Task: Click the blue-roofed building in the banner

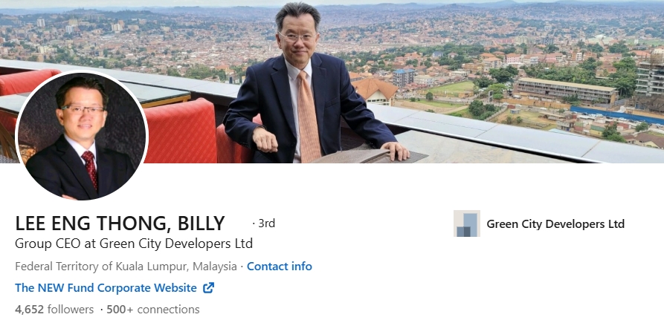Action: [403, 77]
